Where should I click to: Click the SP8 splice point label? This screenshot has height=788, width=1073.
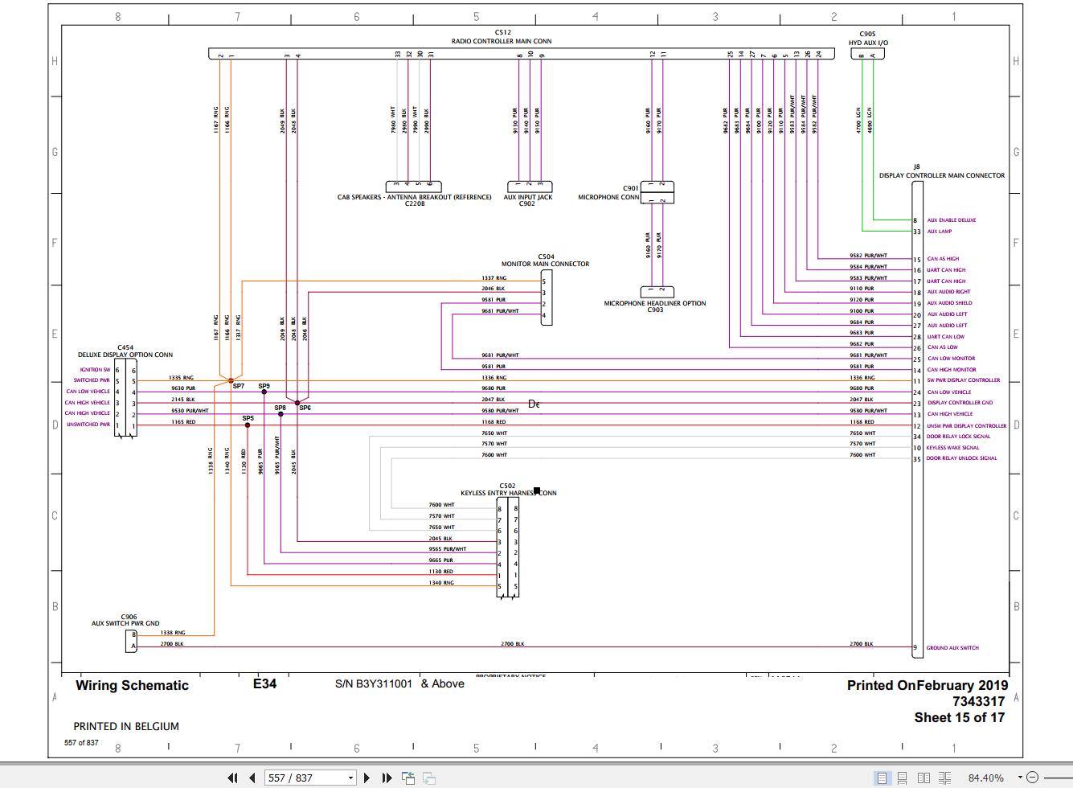pos(280,408)
